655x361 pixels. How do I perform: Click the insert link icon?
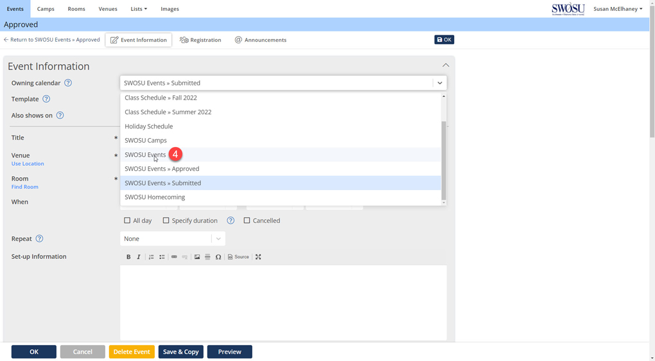[174, 257]
